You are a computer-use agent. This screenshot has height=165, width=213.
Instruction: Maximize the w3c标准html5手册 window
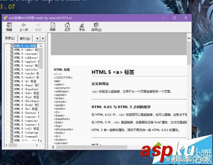(175, 18)
